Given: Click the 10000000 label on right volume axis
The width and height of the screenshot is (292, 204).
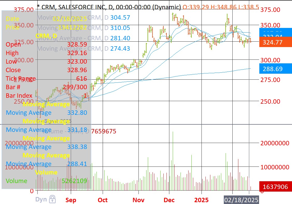Looking at the screenshot, I should 275,167.
